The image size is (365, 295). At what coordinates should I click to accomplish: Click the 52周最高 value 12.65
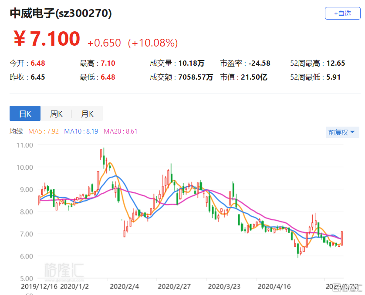[336, 63]
